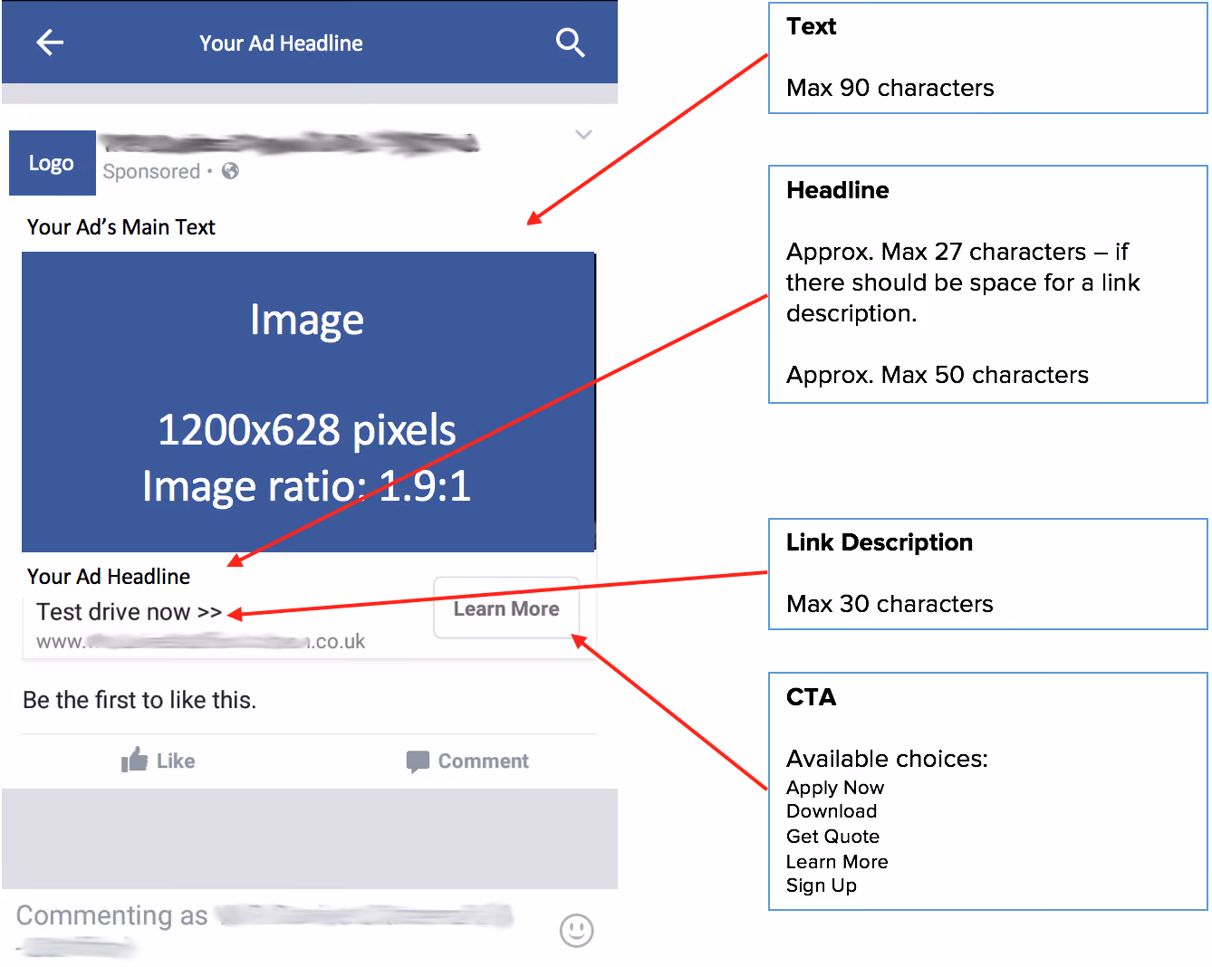The width and height of the screenshot is (1212, 967).
Task: Click 'Your Ad's Main Text' line
Action: 120,226
